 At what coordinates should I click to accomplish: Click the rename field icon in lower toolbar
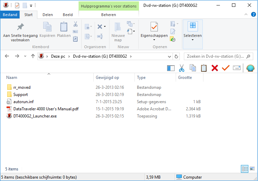click(x=237, y=68)
